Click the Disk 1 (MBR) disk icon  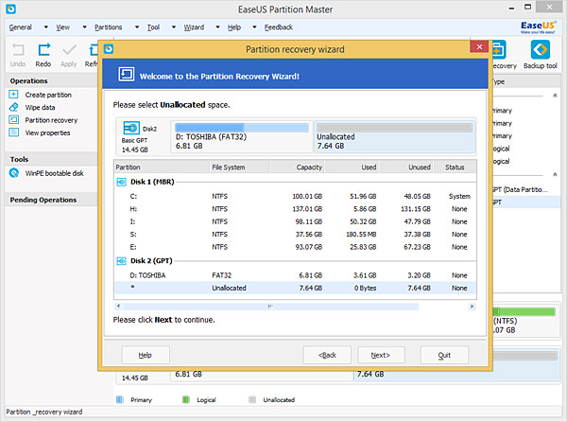pyautogui.click(x=121, y=182)
